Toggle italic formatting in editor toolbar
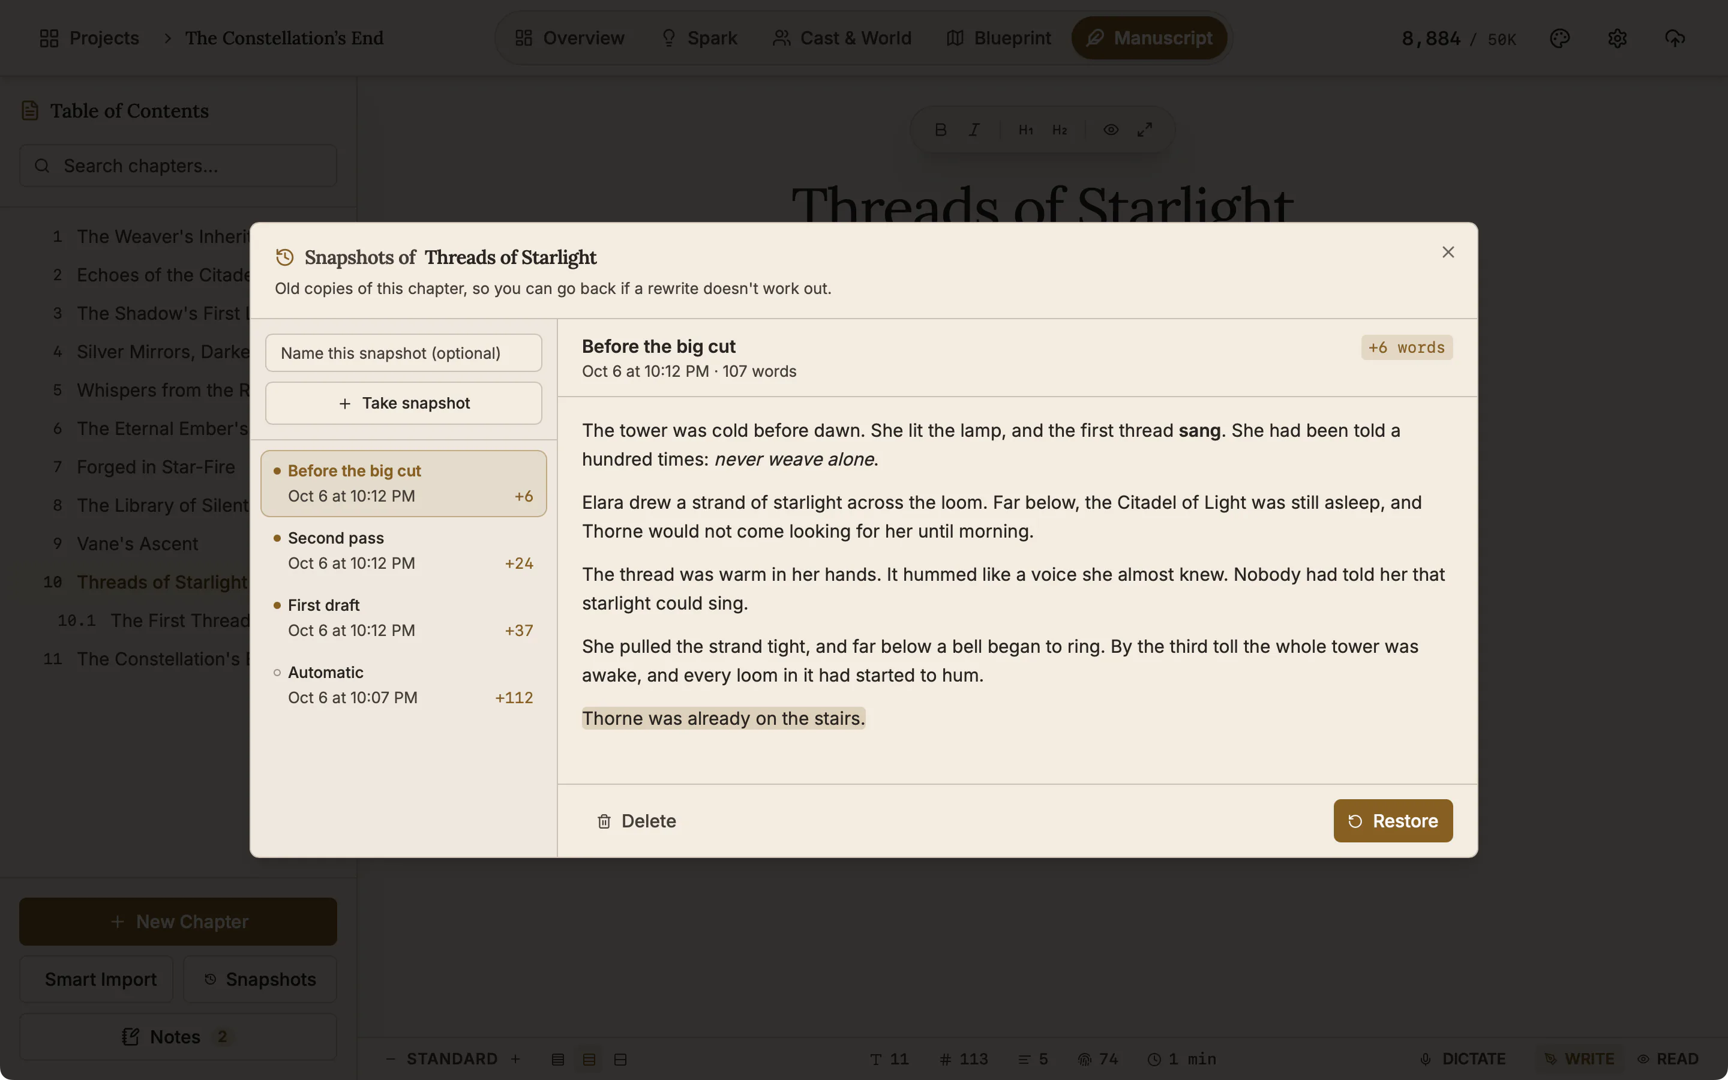The image size is (1728, 1080). [x=974, y=130]
